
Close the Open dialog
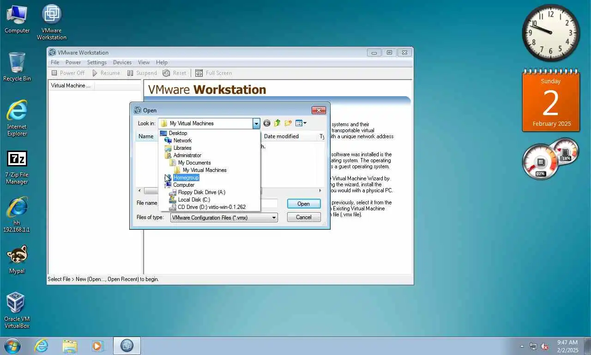click(319, 110)
